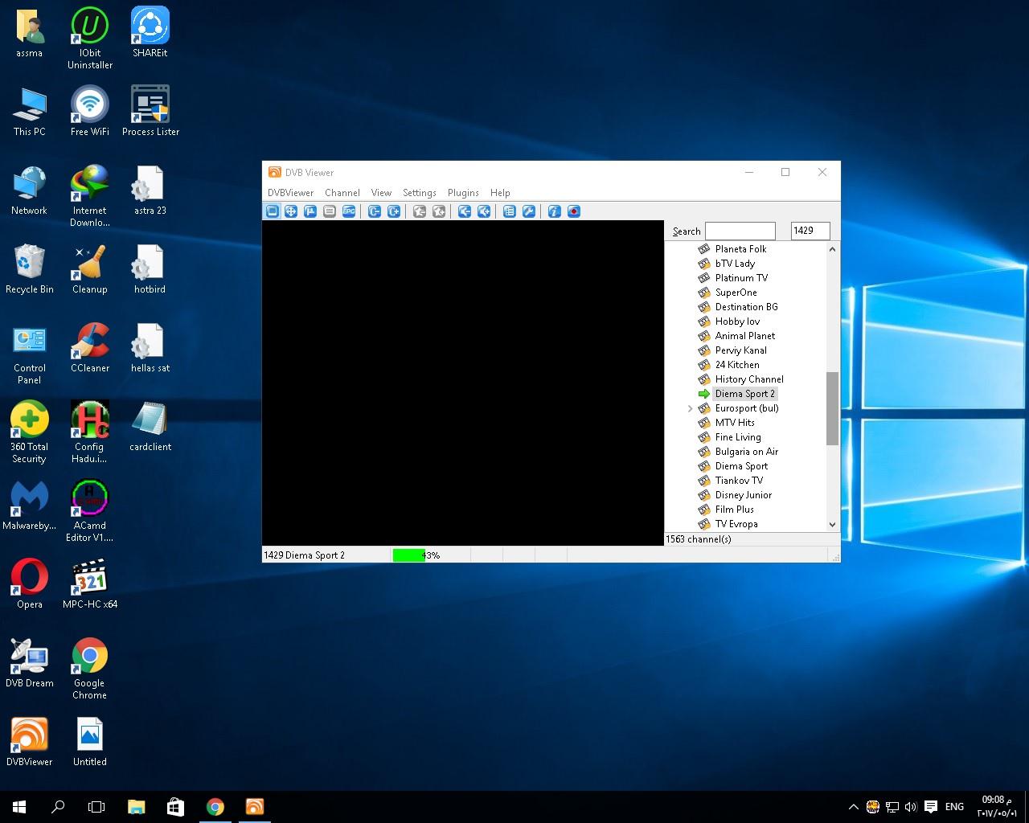
Task: Select the Diema Sport 2 channel
Action: (x=745, y=394)
